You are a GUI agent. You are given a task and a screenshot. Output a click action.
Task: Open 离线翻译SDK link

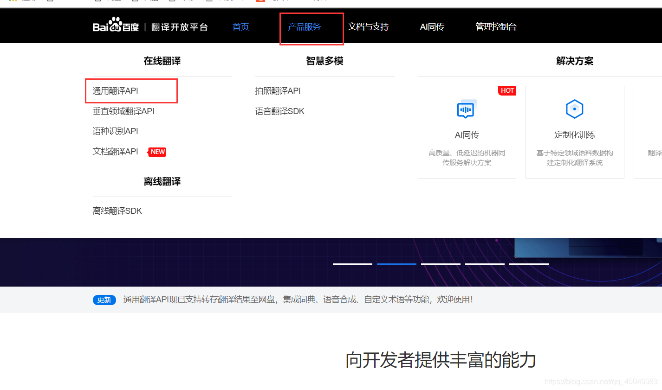(117, 211)
